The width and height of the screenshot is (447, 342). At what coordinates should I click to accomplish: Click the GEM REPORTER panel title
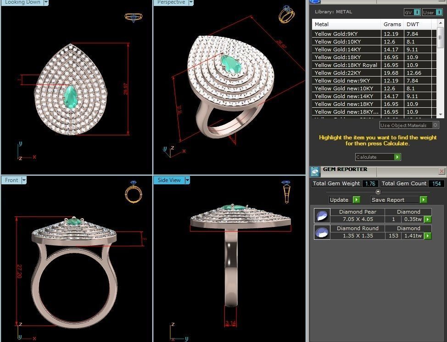click(345, 169)
